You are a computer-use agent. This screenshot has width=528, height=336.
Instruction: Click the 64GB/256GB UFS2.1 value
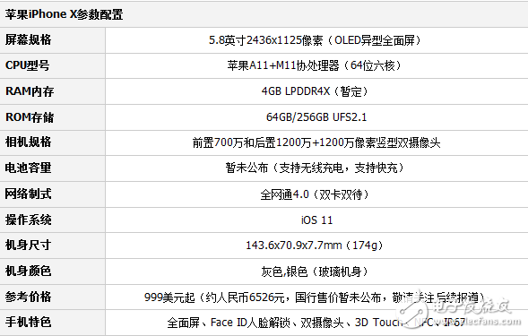pyautogui.click(x=316, y=117)
